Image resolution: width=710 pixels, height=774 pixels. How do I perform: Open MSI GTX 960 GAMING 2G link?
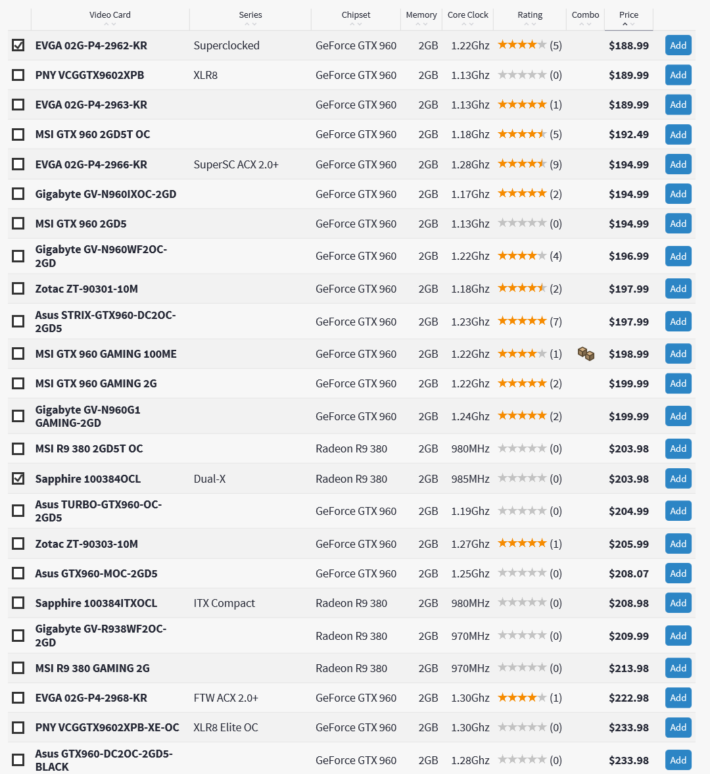[x=96, y=383]
